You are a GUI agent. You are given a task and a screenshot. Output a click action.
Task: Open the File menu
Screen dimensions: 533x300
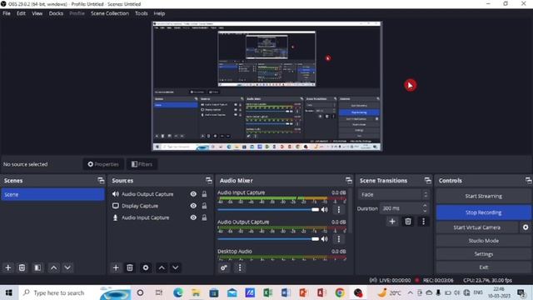point(7,13)
